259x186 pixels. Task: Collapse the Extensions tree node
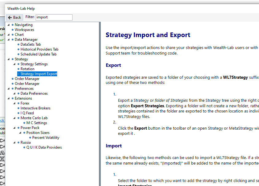tap(8, 98)
